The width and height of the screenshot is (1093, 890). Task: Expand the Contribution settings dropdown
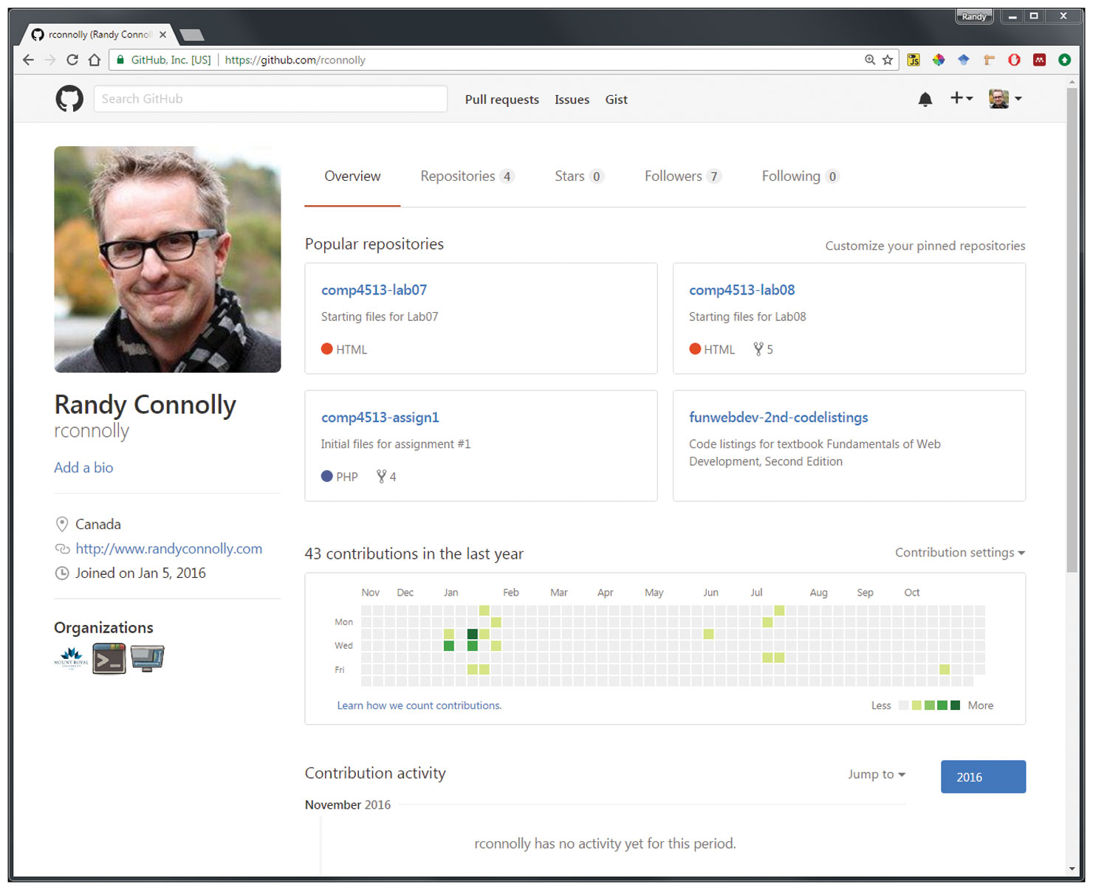click(959, 553)
